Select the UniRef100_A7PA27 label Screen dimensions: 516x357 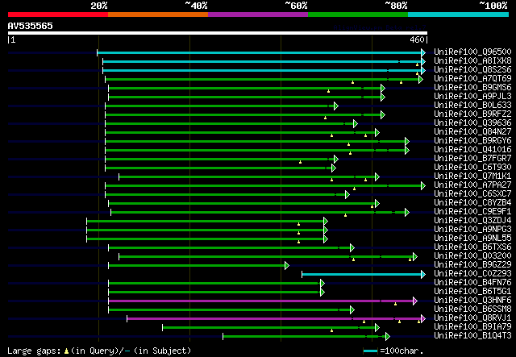(472, 185)
